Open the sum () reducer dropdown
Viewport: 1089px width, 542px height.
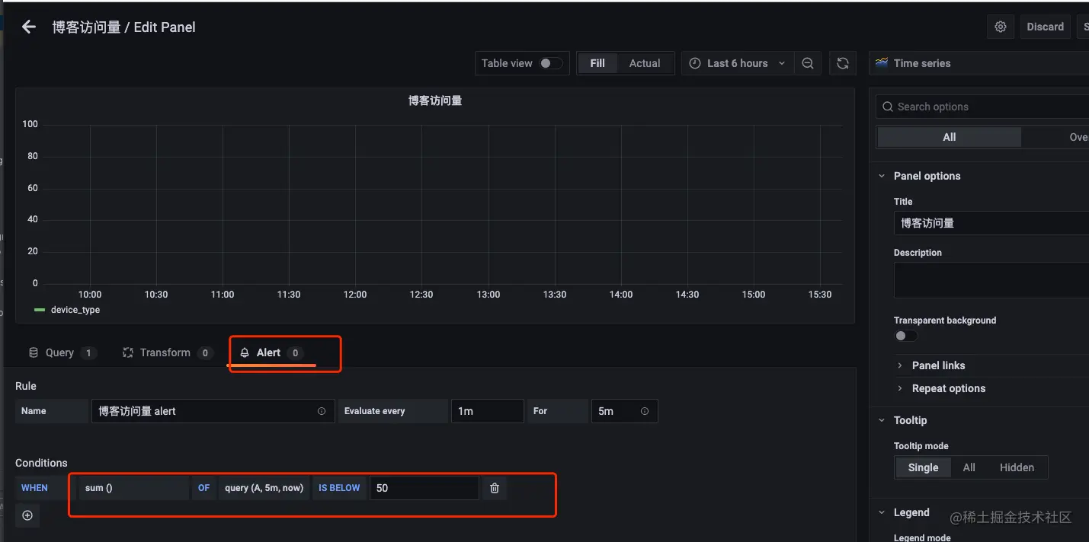pyautogui.click(x=133, y=488)
